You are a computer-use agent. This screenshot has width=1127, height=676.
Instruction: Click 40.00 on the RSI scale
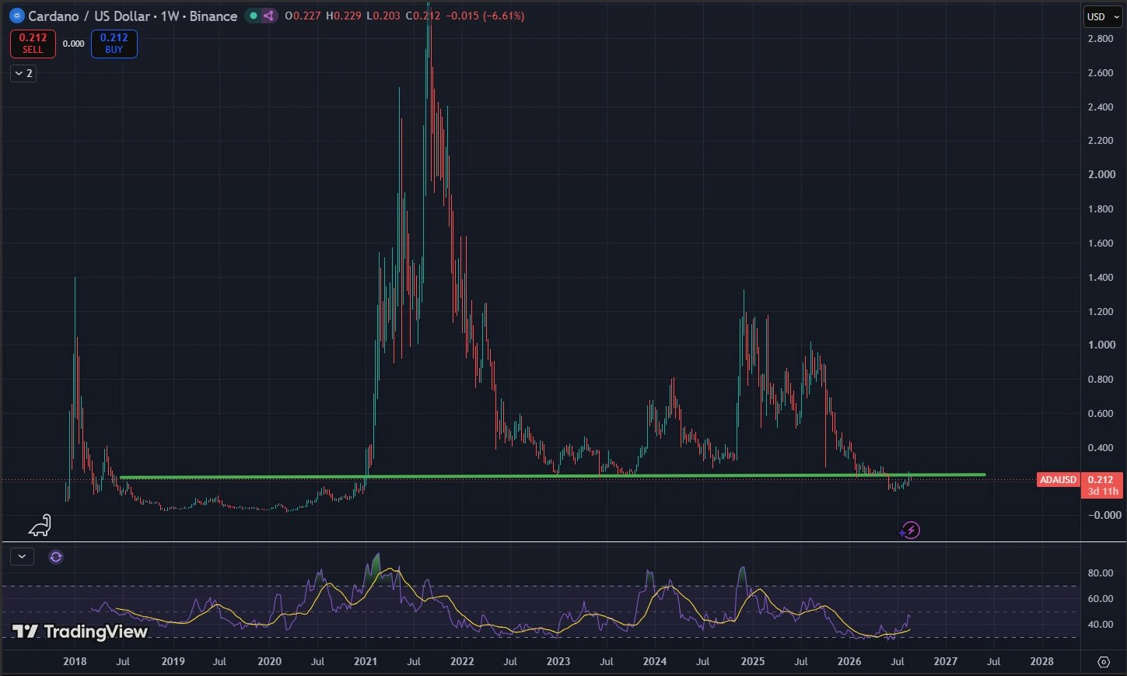click(x=1100, y=625)
